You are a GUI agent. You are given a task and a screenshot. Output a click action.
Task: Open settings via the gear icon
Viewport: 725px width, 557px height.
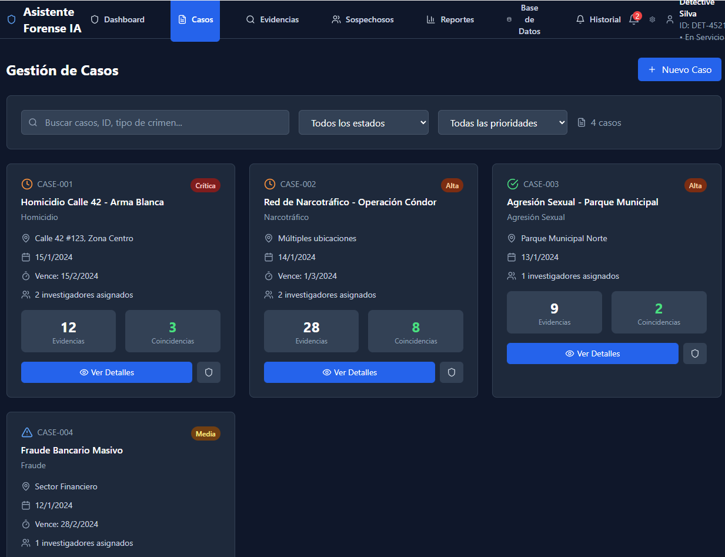(652, 19)
